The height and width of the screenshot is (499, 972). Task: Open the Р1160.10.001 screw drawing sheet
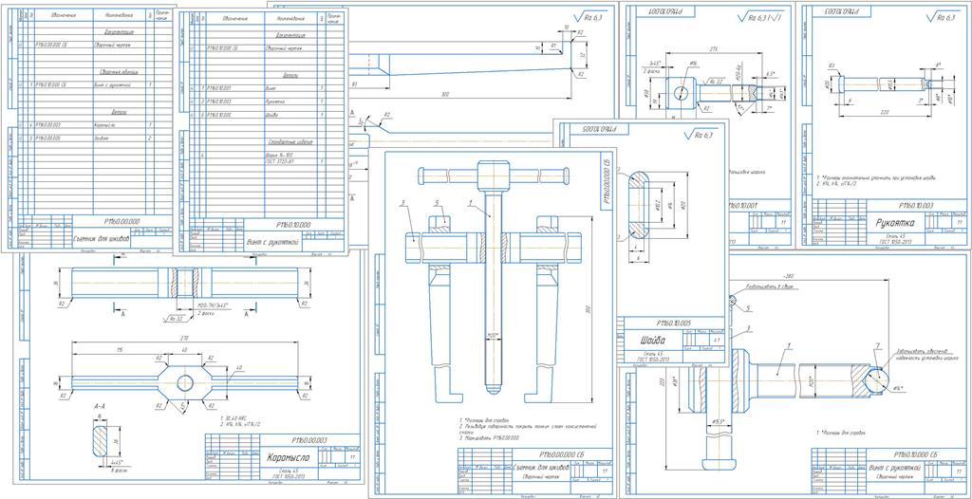tap(708, 124)
